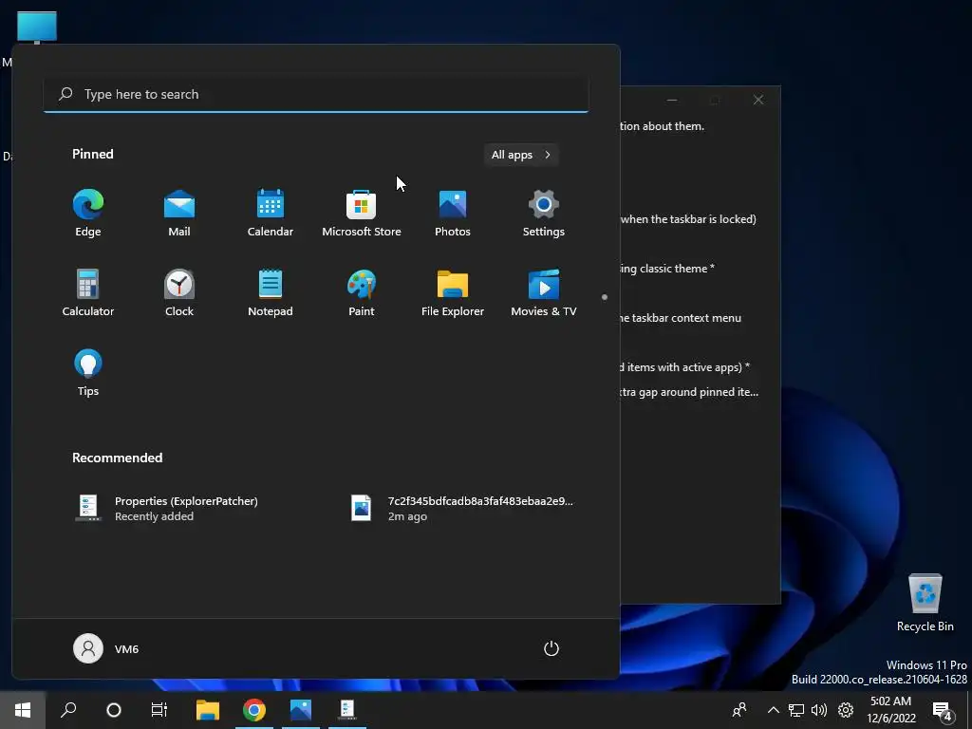Click the Type here to search field
The height and width of the screenshot is (729, 972).
coord(315,94)
